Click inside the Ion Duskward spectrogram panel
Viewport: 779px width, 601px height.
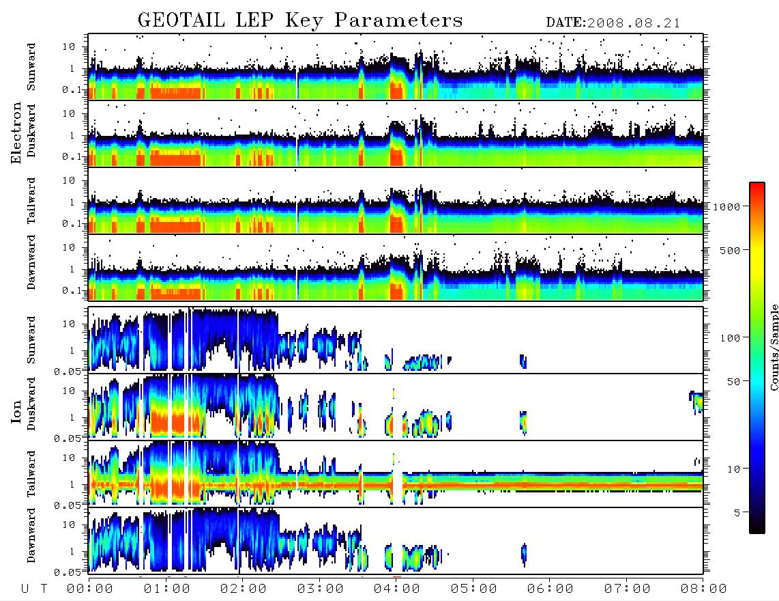click(396, 407)
